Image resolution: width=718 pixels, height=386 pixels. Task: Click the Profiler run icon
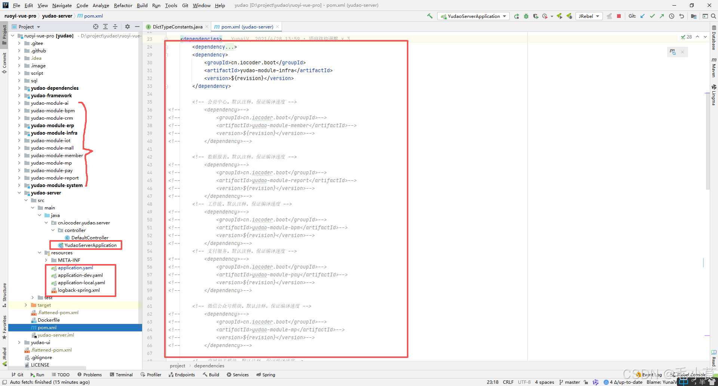click(545, 16)
